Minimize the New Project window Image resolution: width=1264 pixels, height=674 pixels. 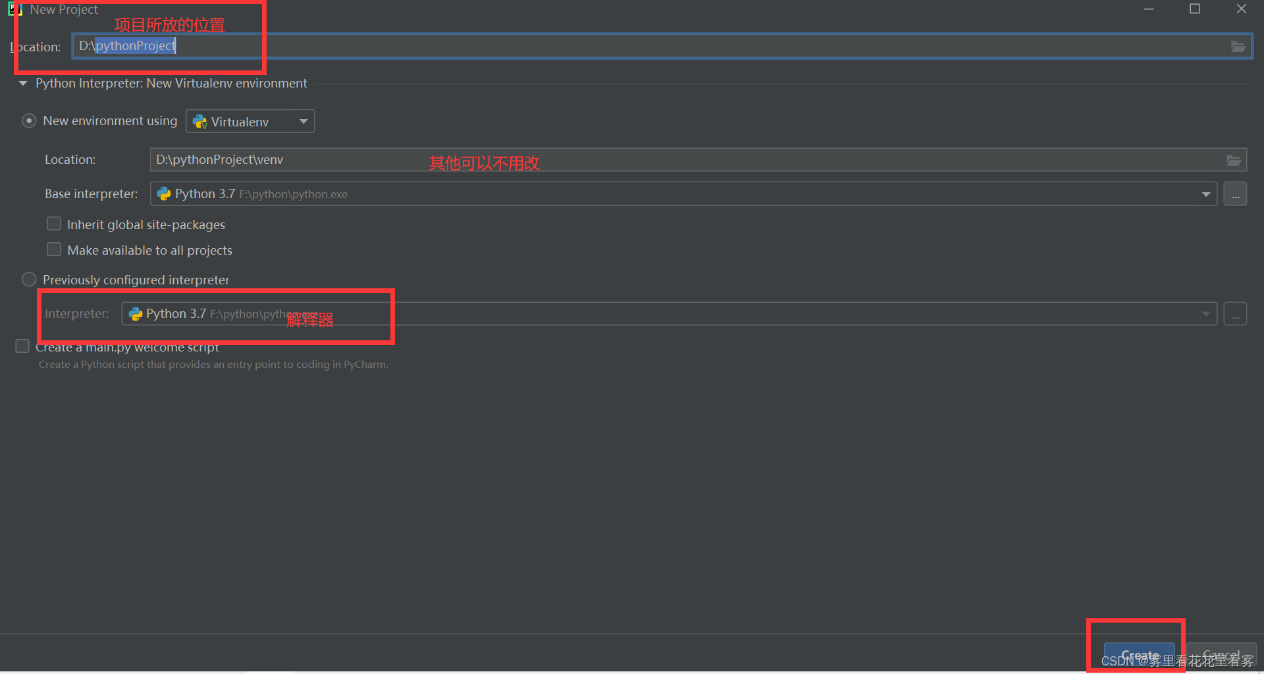pyautogui.click(x=1149, y=9)
